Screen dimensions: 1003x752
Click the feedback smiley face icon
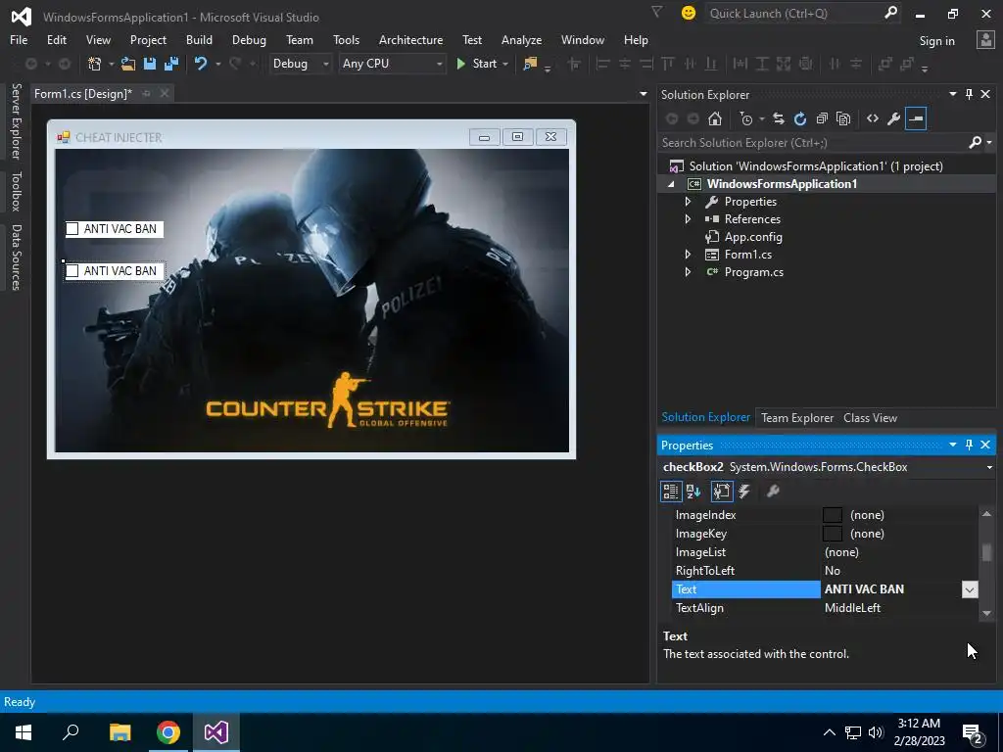tap(689, 13)
